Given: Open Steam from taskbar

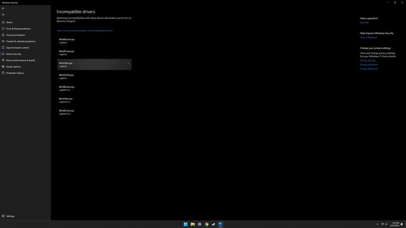Looking at the screenshot, I should pos(213,224).
